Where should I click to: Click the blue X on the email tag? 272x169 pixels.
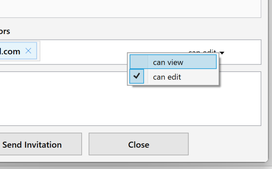point(28,51)
